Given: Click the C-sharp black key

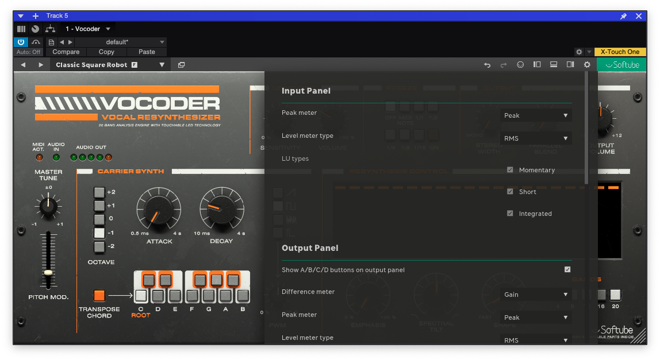Looking at the screenshot, I should click(148, 280).
